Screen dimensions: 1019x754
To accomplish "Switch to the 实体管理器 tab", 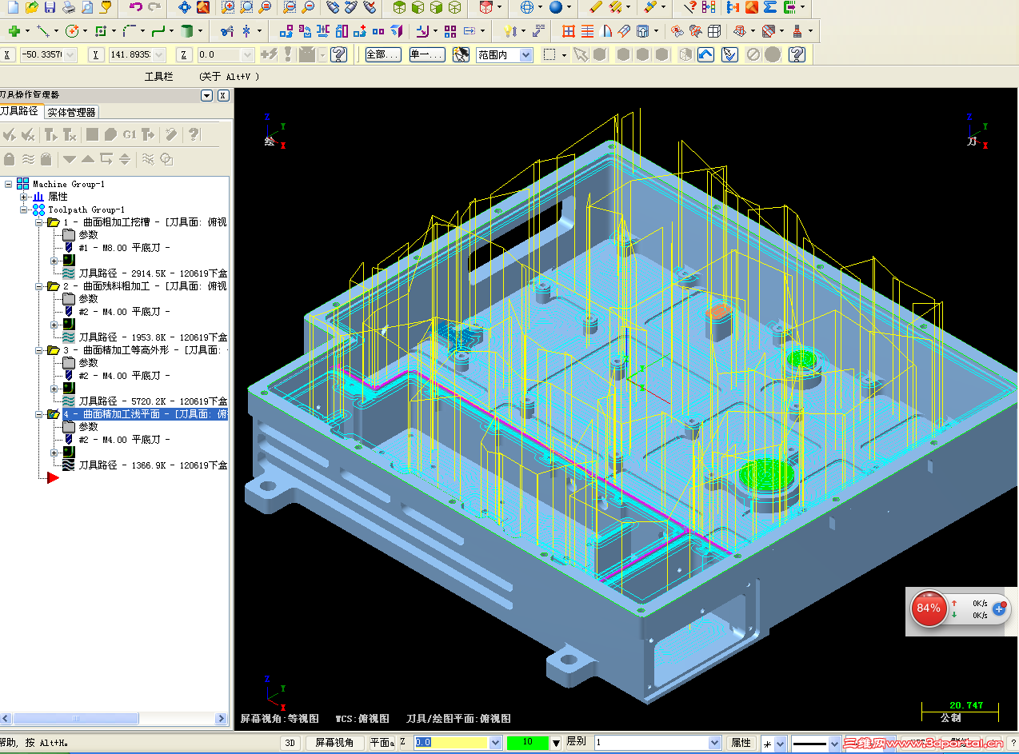I will [71, 112].
